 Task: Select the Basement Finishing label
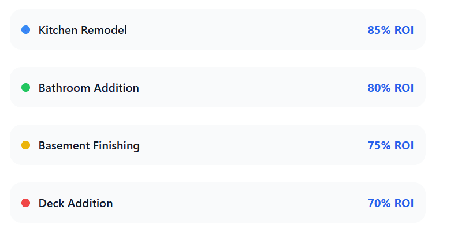point(89,145)
